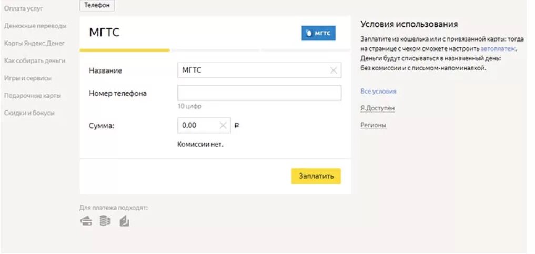Open the Все условия link
Screen dimensions: 535x254
click(x=378, y=92)
